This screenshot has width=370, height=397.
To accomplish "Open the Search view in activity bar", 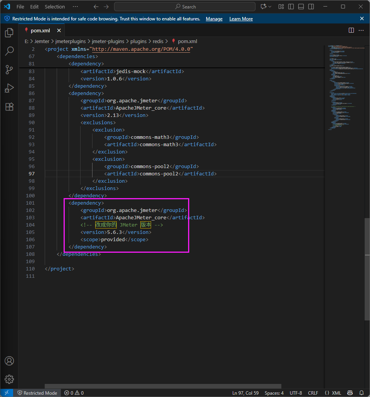I will click(9, 51).
